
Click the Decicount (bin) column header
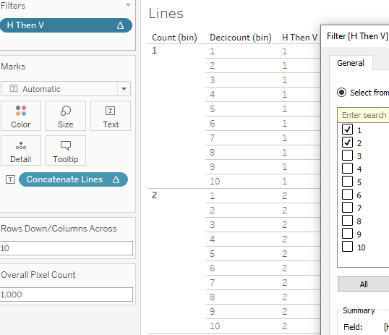(240, 38)
